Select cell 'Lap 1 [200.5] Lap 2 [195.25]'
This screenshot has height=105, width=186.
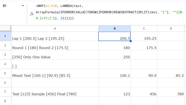[x=55, y=36]
